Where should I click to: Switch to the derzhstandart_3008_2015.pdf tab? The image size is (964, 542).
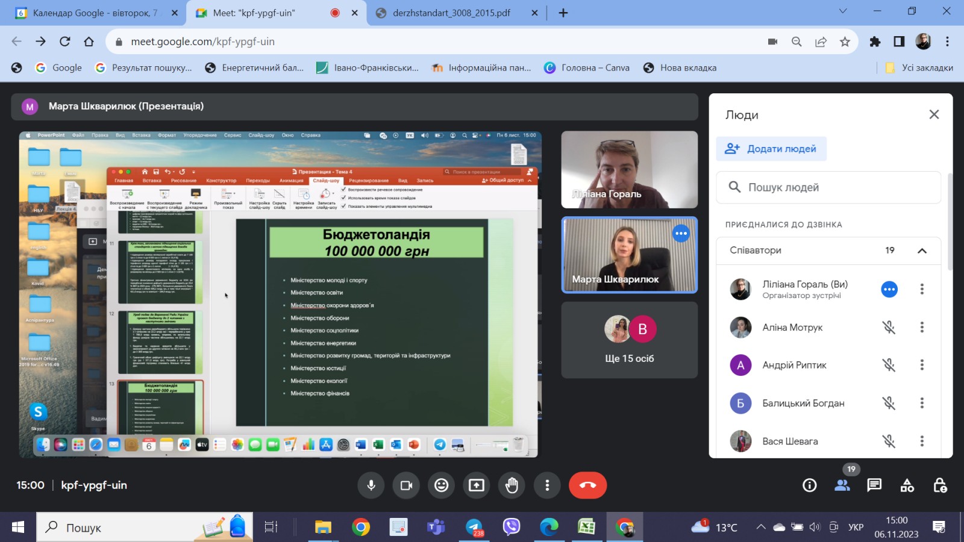tap(451, 13)
